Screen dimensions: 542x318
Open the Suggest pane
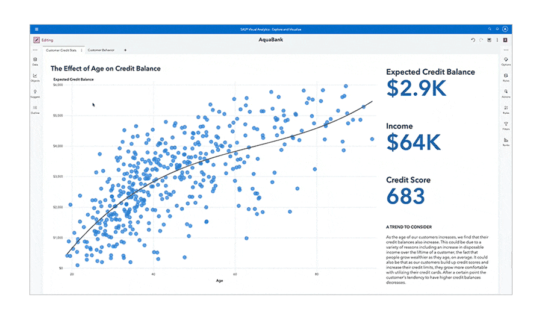35,94
